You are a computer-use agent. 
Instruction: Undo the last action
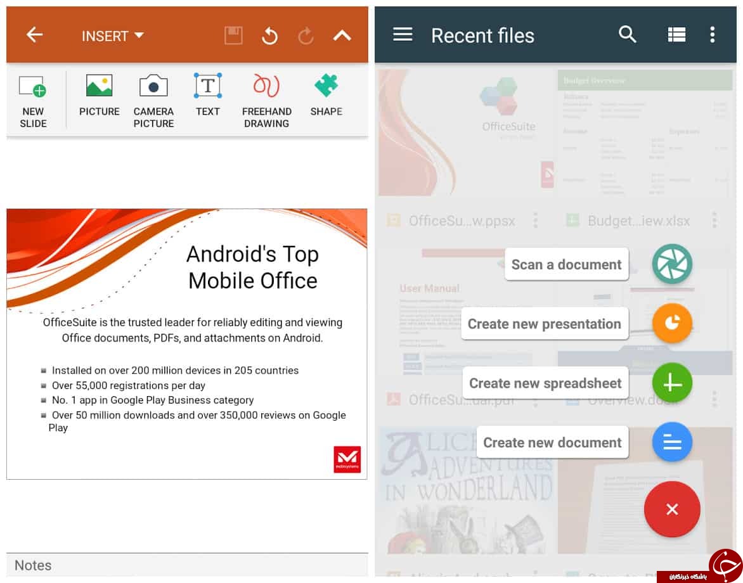point(269,35)
